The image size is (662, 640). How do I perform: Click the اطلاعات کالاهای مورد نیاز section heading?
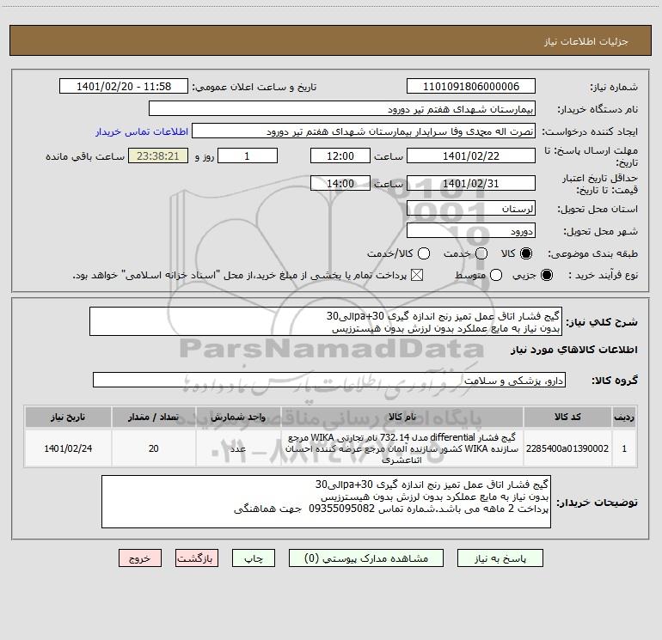coord(574,350)
